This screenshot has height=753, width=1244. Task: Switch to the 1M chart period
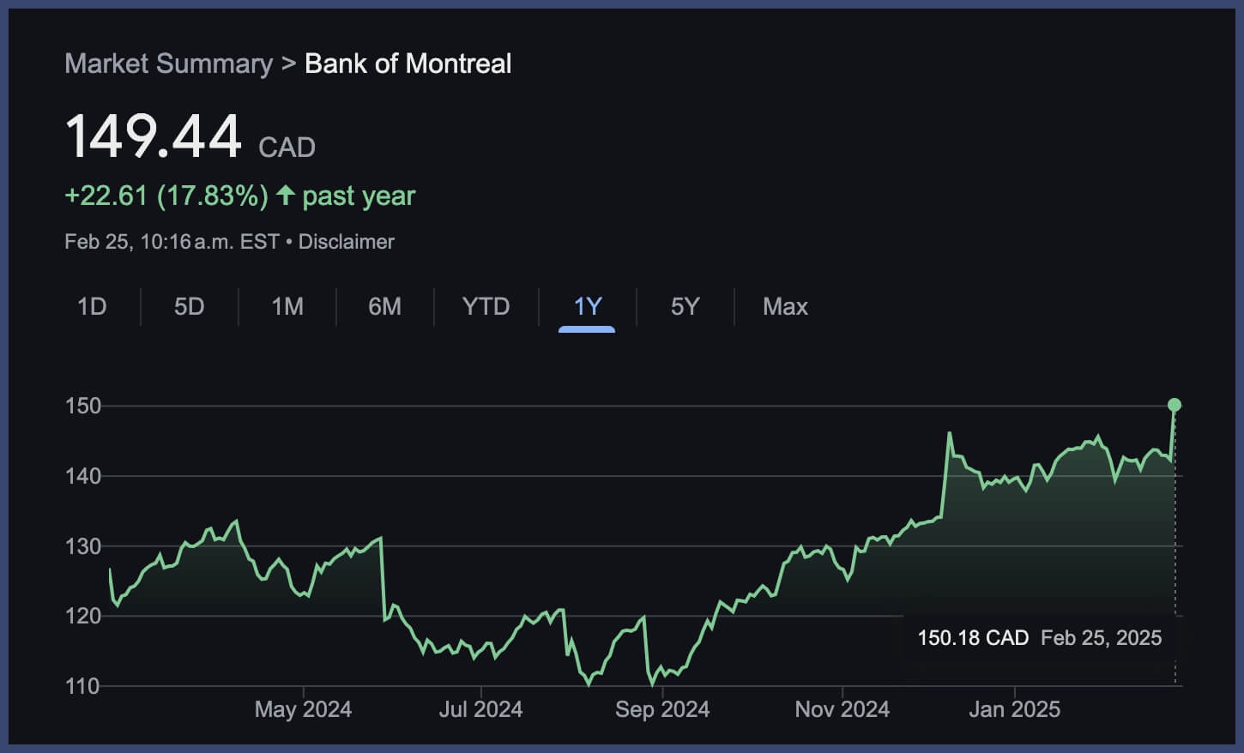(286, 306)
